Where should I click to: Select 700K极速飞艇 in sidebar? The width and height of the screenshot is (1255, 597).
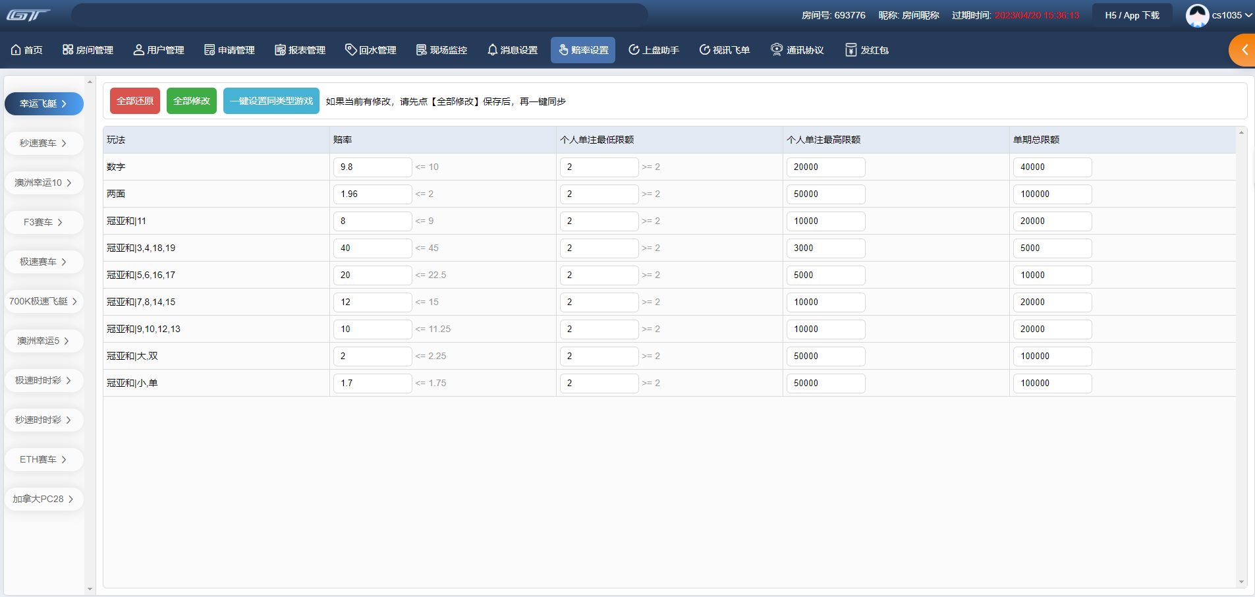(x=44, y=301)
